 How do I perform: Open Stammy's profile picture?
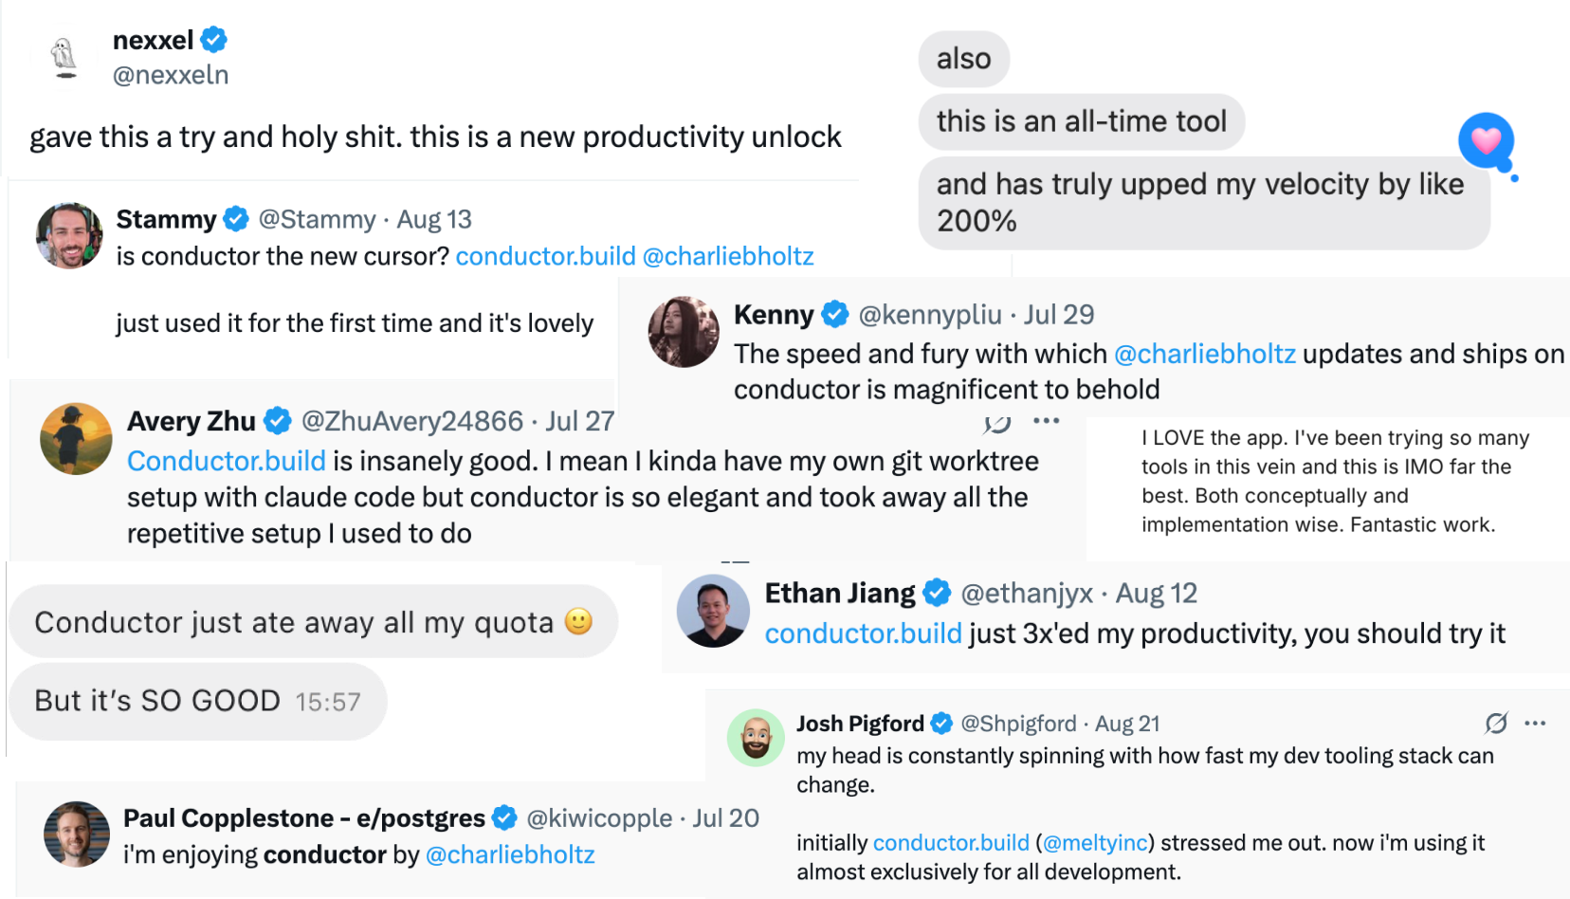[x=69, y=235]
